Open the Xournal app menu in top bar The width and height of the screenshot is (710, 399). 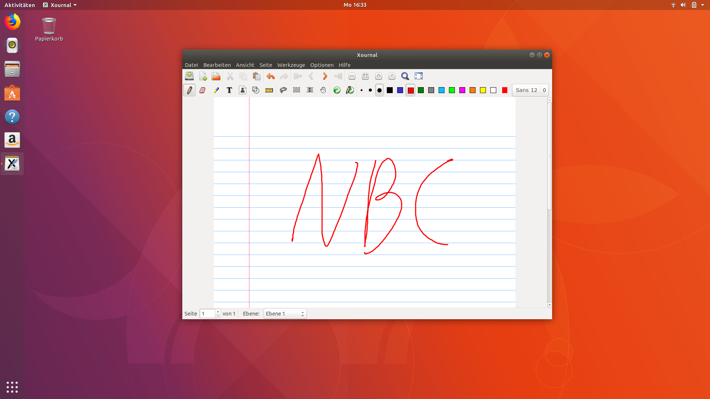(60, 5)
